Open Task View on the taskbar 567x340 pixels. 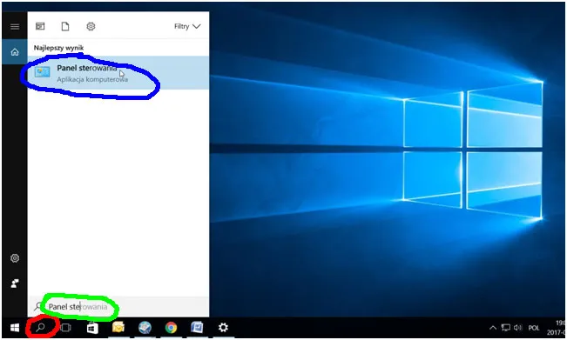pyautogui.click(x=66, y=328)
